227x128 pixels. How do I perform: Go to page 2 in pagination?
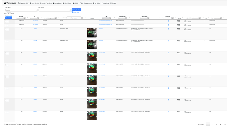[x=212, y=124]
